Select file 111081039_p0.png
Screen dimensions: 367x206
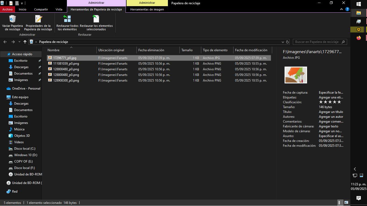pyautogui.click(x=66, y=64)
